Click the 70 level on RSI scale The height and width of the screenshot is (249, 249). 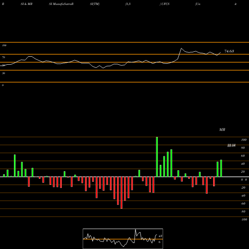coord(3,57)
